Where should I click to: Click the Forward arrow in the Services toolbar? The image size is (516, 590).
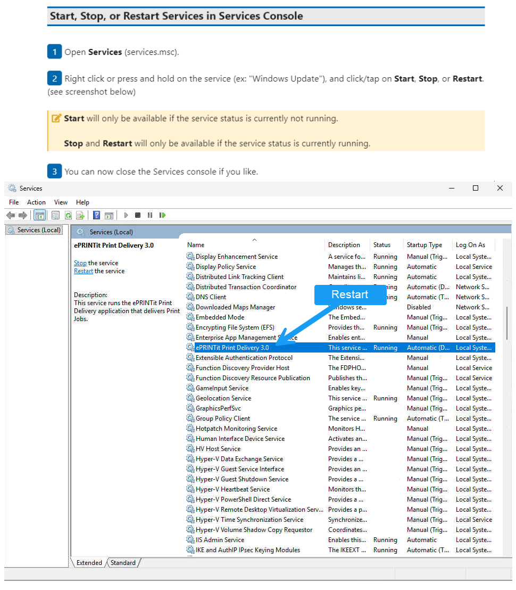tap(22, 215)
